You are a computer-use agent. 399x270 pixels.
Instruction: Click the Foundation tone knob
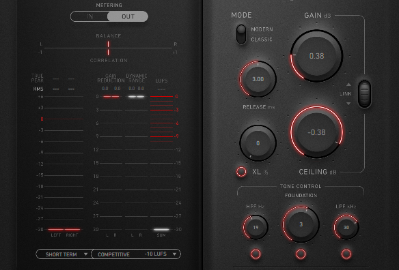[301, 224]
